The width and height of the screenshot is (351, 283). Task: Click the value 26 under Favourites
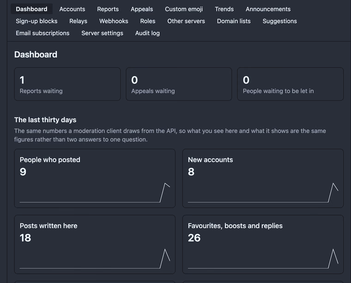pyautogui.click(x=194, y=238)
